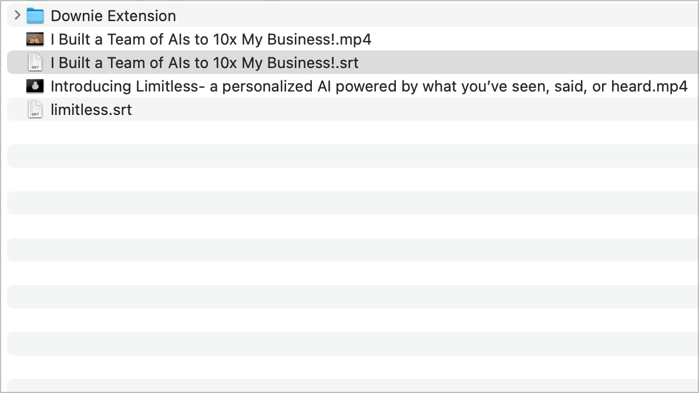Click blank list area to deselect files

(x=352, y=249)
